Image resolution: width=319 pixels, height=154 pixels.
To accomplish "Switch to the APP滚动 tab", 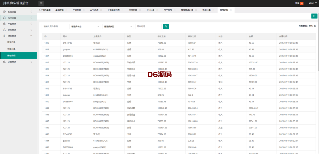I will pos(94,10).
